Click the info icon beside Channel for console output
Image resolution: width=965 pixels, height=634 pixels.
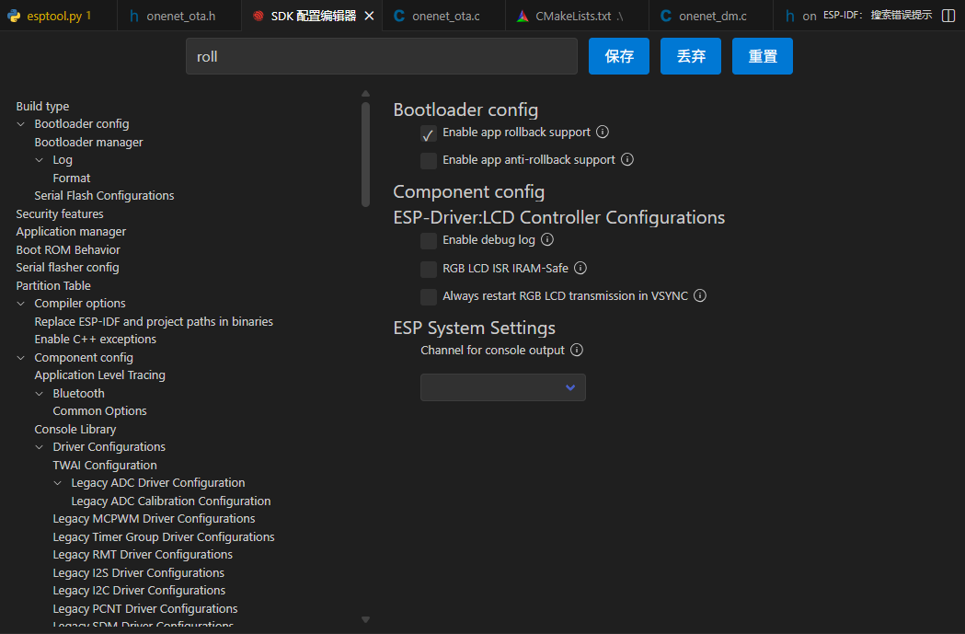[x=576, y=350]
